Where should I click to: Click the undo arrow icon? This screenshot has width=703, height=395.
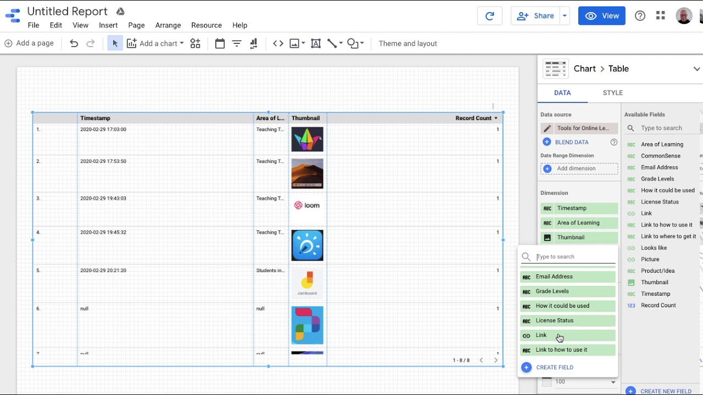coord(74,43)
